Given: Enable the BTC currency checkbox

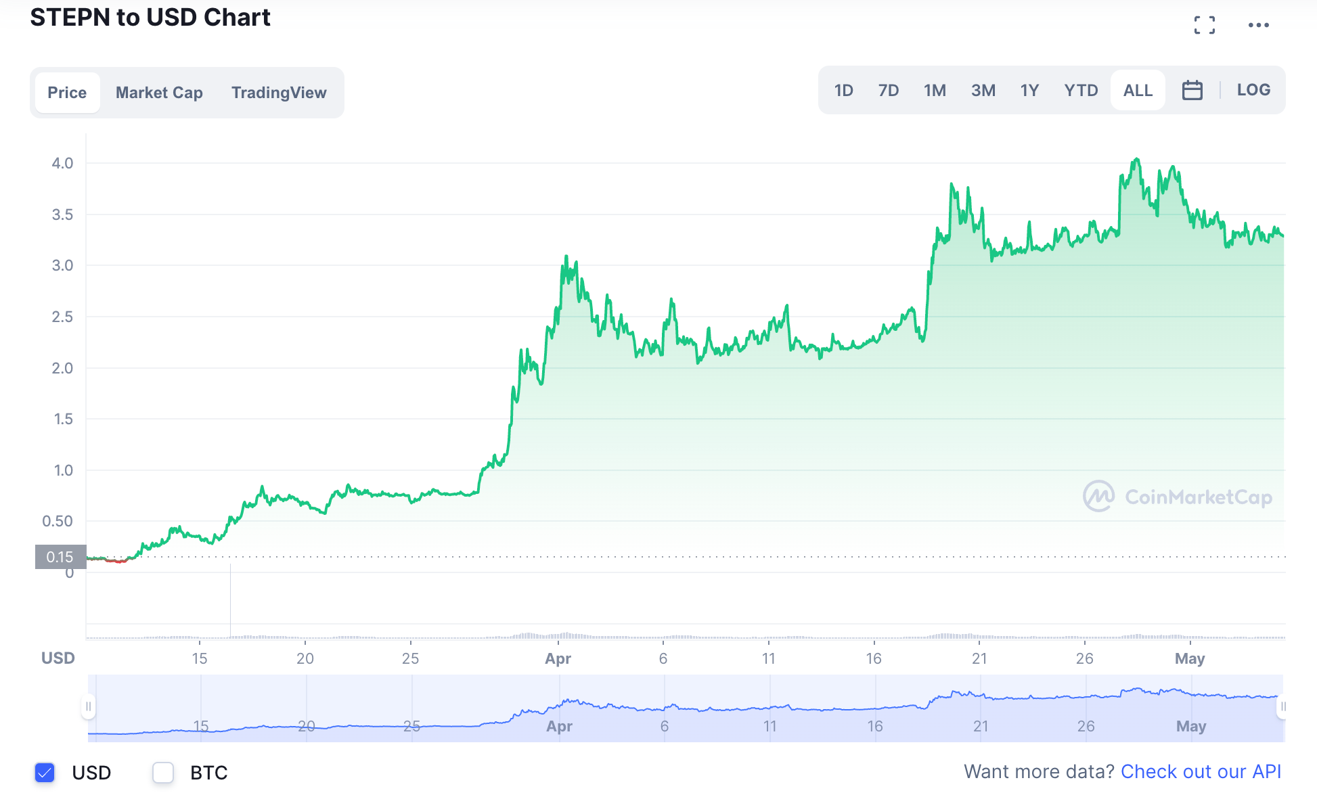Looking at the screenshot, I should point(163,772).
